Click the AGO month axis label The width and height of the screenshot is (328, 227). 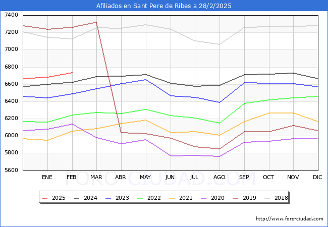219,177
